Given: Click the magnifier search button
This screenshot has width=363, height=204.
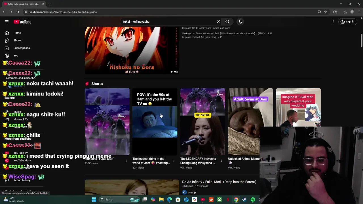Looking at the screenshot, I should coord(227,22).
